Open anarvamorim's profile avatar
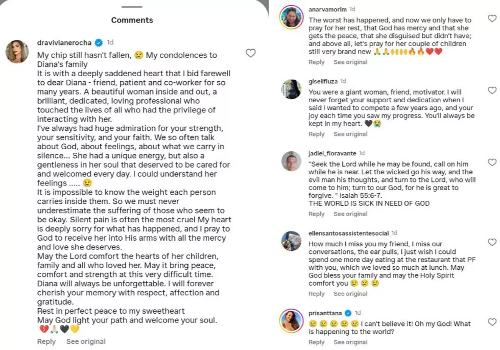This screenshot has width=500, height=350. 292,17
